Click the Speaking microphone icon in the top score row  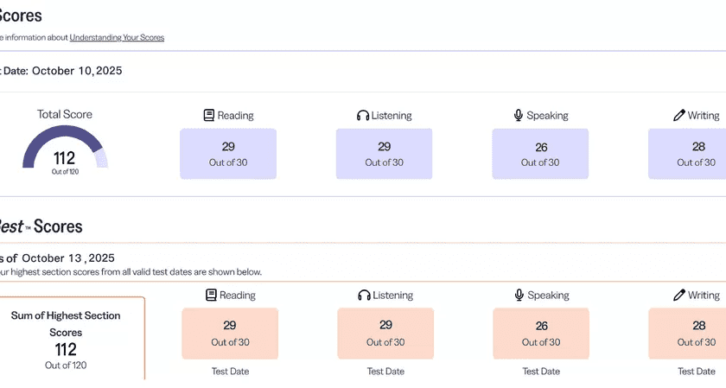point(519,115)
